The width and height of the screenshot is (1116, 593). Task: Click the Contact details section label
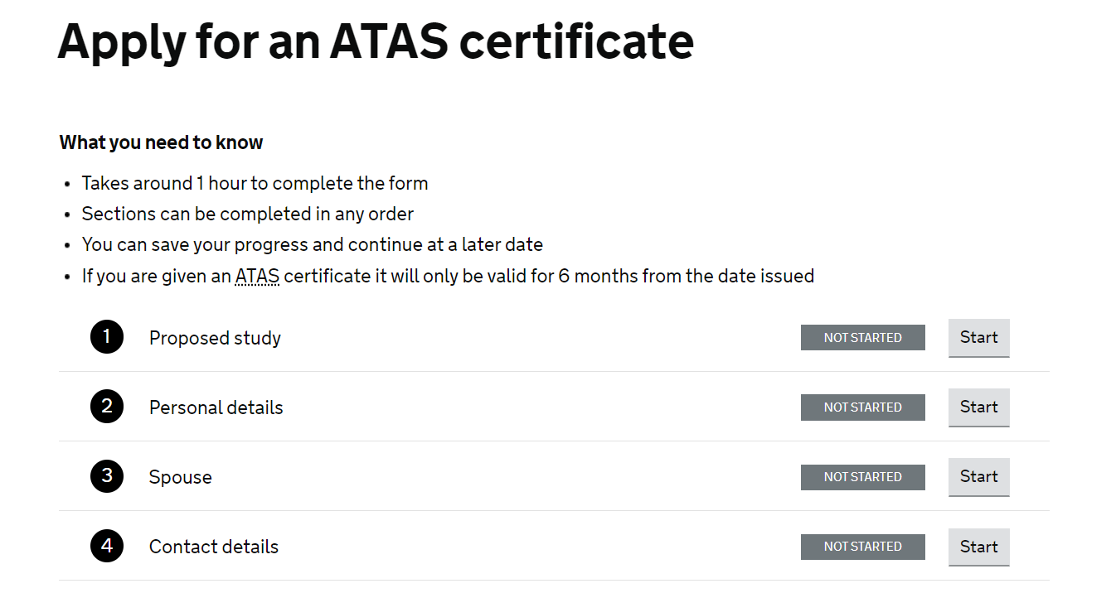tap(213, 547)
